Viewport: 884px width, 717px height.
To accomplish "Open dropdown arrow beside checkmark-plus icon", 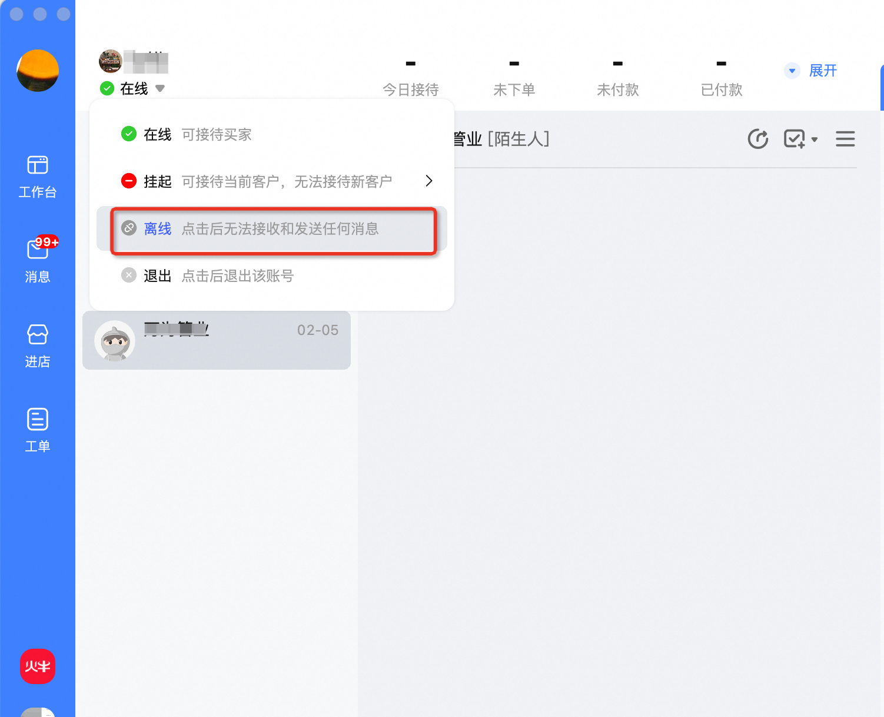I will 815,140.
